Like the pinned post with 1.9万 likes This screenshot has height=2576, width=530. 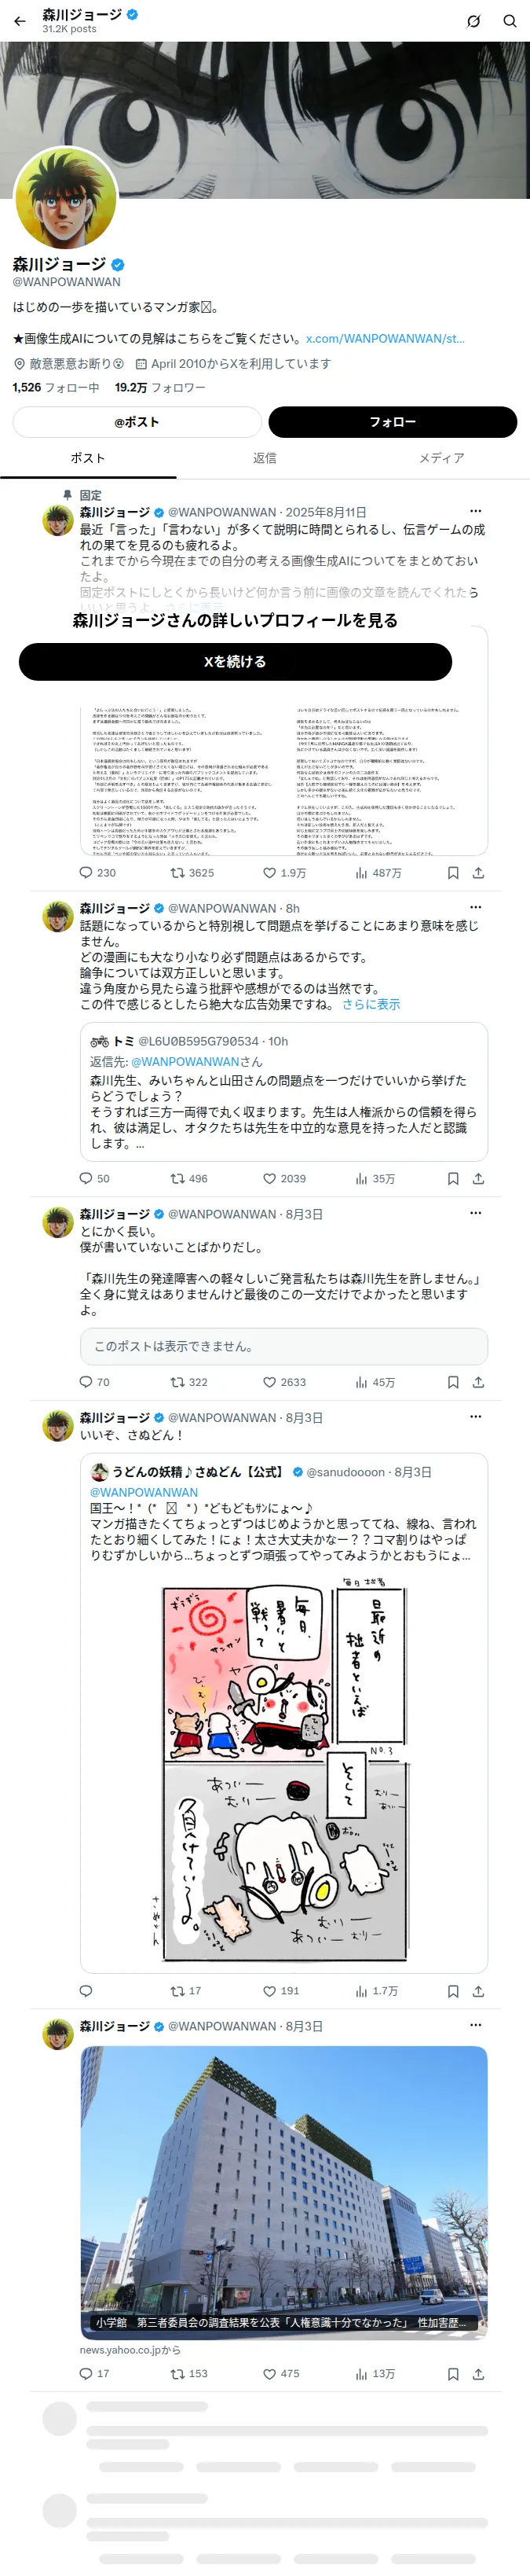click(284, 873)
